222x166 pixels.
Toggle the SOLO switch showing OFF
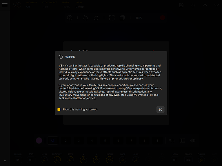[31, 160]
